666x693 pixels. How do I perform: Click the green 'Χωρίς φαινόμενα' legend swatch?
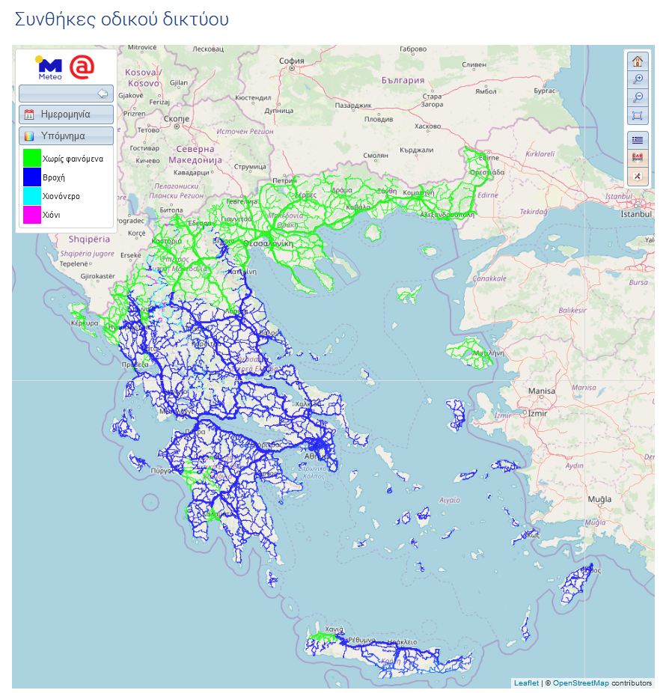click(x=31, y=159)
